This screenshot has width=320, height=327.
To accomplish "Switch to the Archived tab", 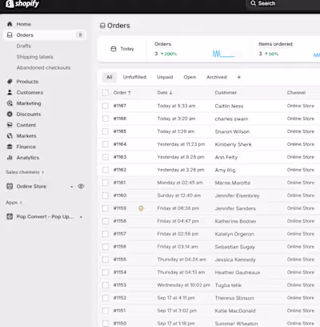I will [217, 77].
